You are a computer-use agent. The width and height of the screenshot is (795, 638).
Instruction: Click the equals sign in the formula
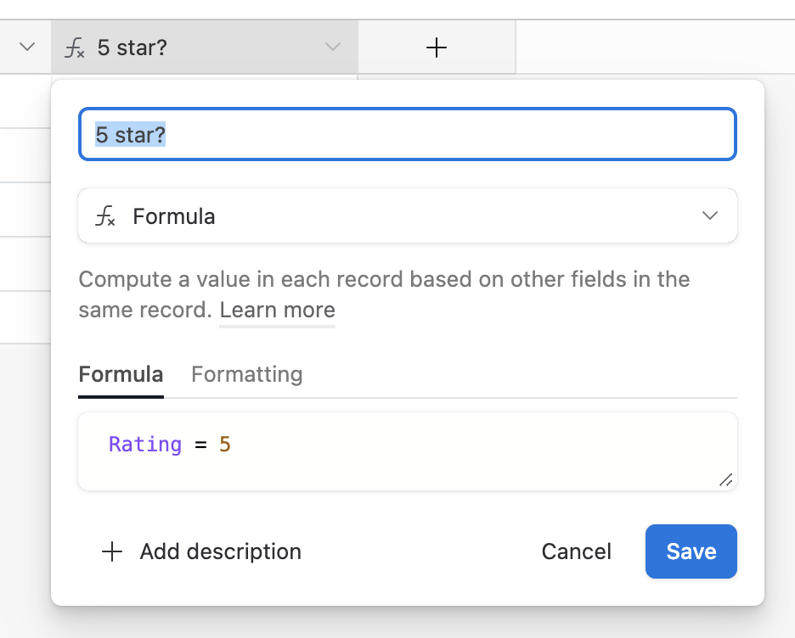click(x=200, y=445)
